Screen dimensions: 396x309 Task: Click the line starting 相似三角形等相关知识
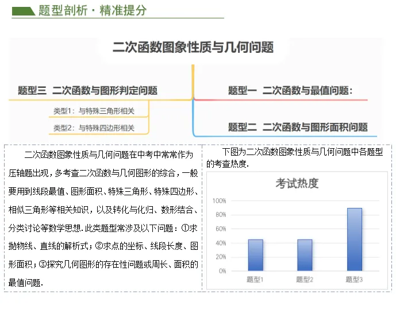pos(103,210)
